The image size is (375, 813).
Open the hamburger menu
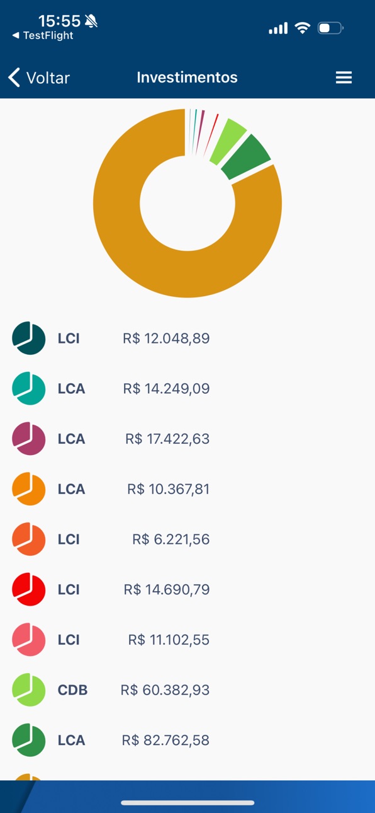point(344,78)
